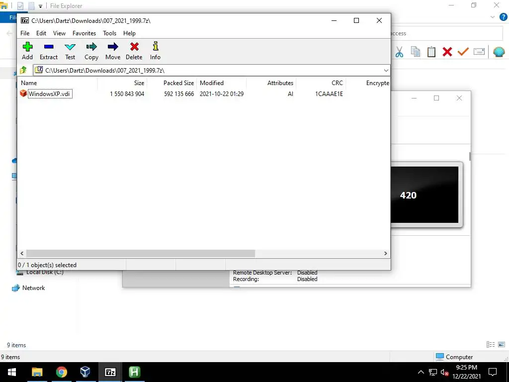Run Test on the archive
509x382 pixels.
pos(70,51)
